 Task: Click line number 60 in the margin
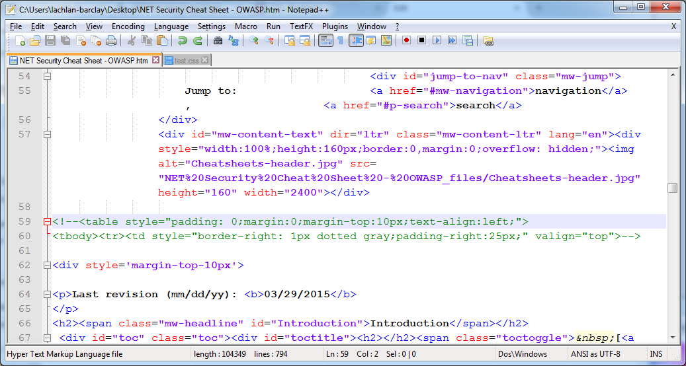pos(24,237)
